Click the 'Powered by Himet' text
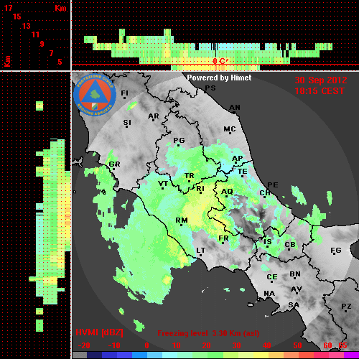359x359 pixels. pyautogui.click(x=219, y=78)
